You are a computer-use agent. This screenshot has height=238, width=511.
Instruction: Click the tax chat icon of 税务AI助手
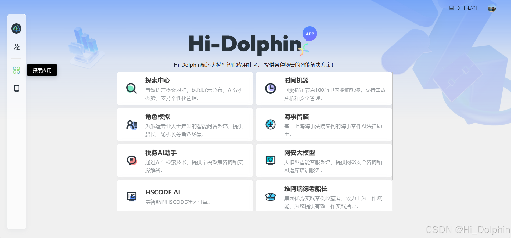132,160
